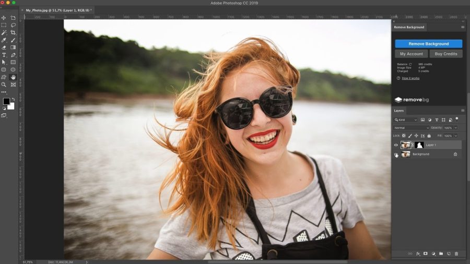Toggle lock transparent pixels in Layers panel

click(x=404, y=136)
